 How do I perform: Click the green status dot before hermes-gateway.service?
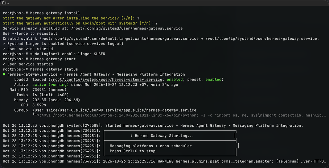[x=4, y=74]
